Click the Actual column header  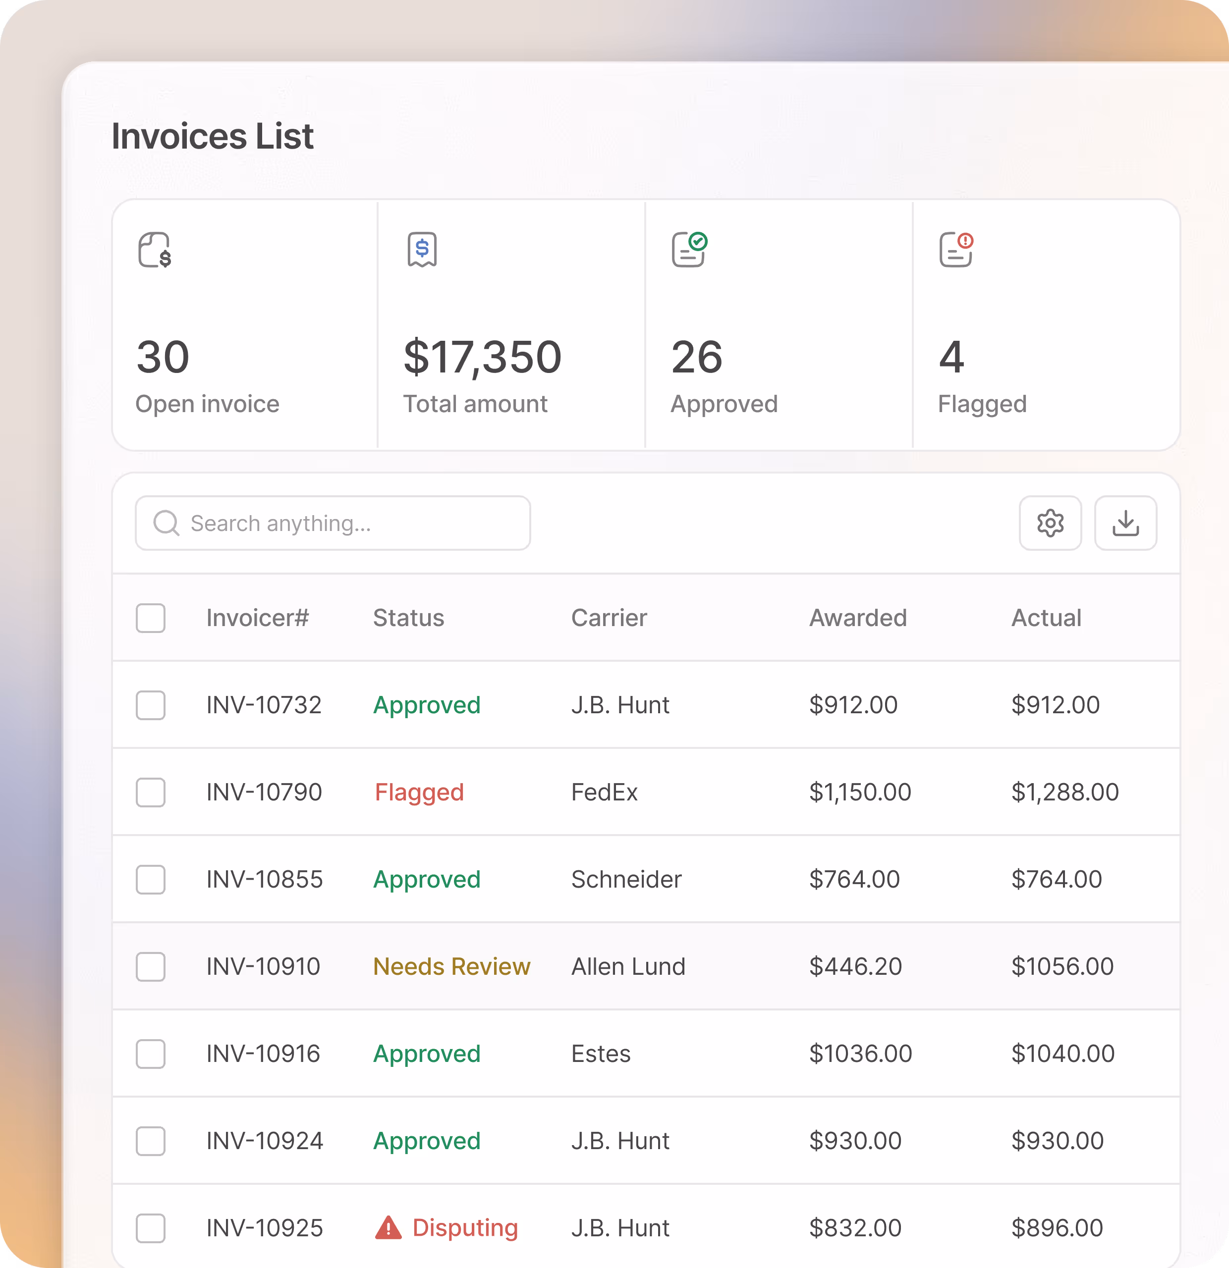(x=1046, y=618)
